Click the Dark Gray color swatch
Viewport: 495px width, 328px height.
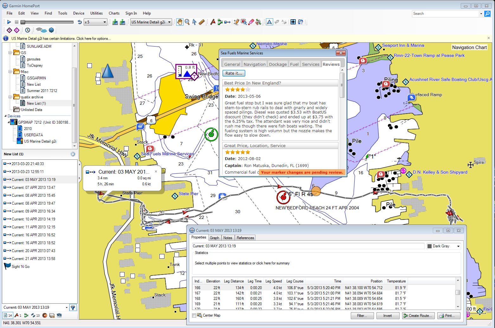(429, 246)
